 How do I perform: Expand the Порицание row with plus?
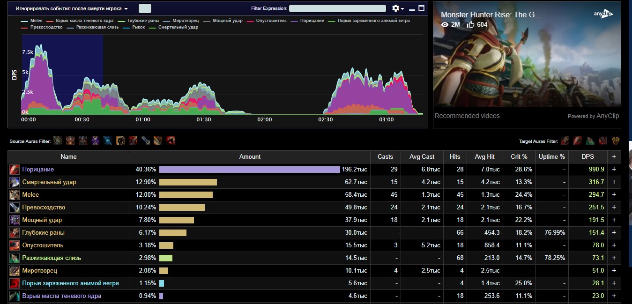coord(614,170)
